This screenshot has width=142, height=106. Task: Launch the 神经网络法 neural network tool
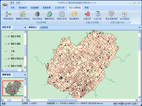(8, 15)
